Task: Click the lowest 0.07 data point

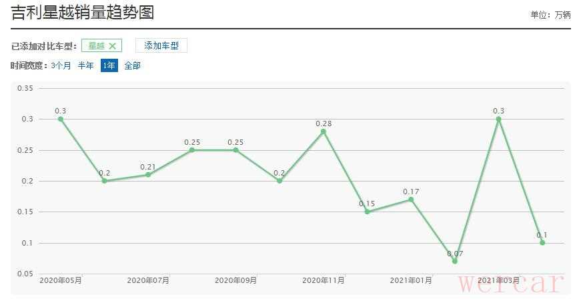Action: point(455,261)
